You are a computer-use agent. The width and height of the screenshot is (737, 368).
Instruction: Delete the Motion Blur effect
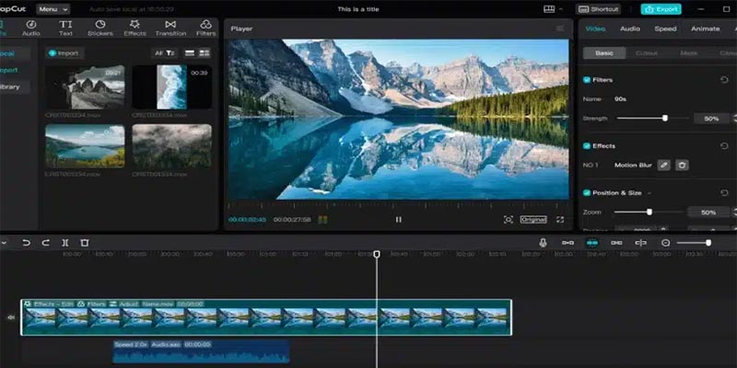(683, 166)
